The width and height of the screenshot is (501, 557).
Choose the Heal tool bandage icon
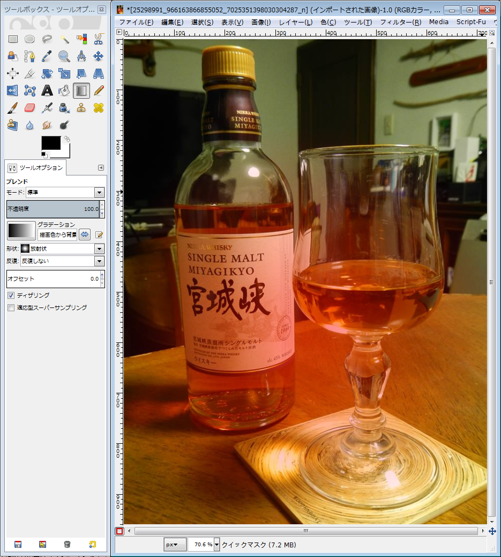pyautogui.click(x=99, y=108)
